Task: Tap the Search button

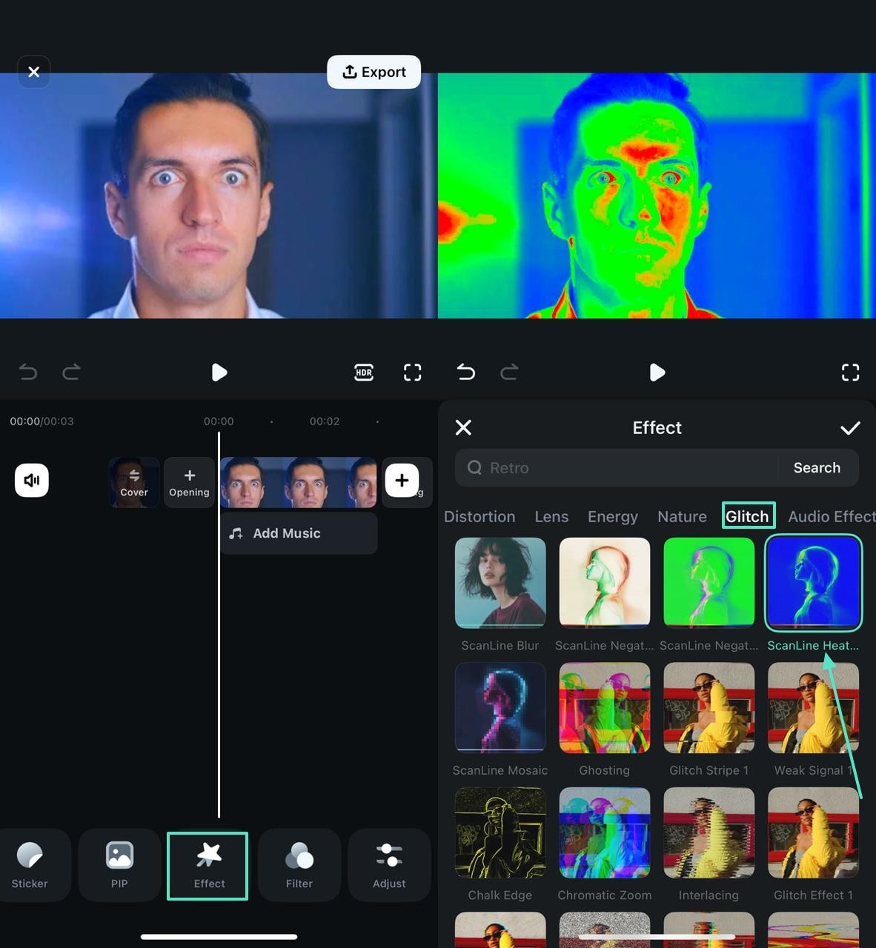Action: tap(817, 467)
